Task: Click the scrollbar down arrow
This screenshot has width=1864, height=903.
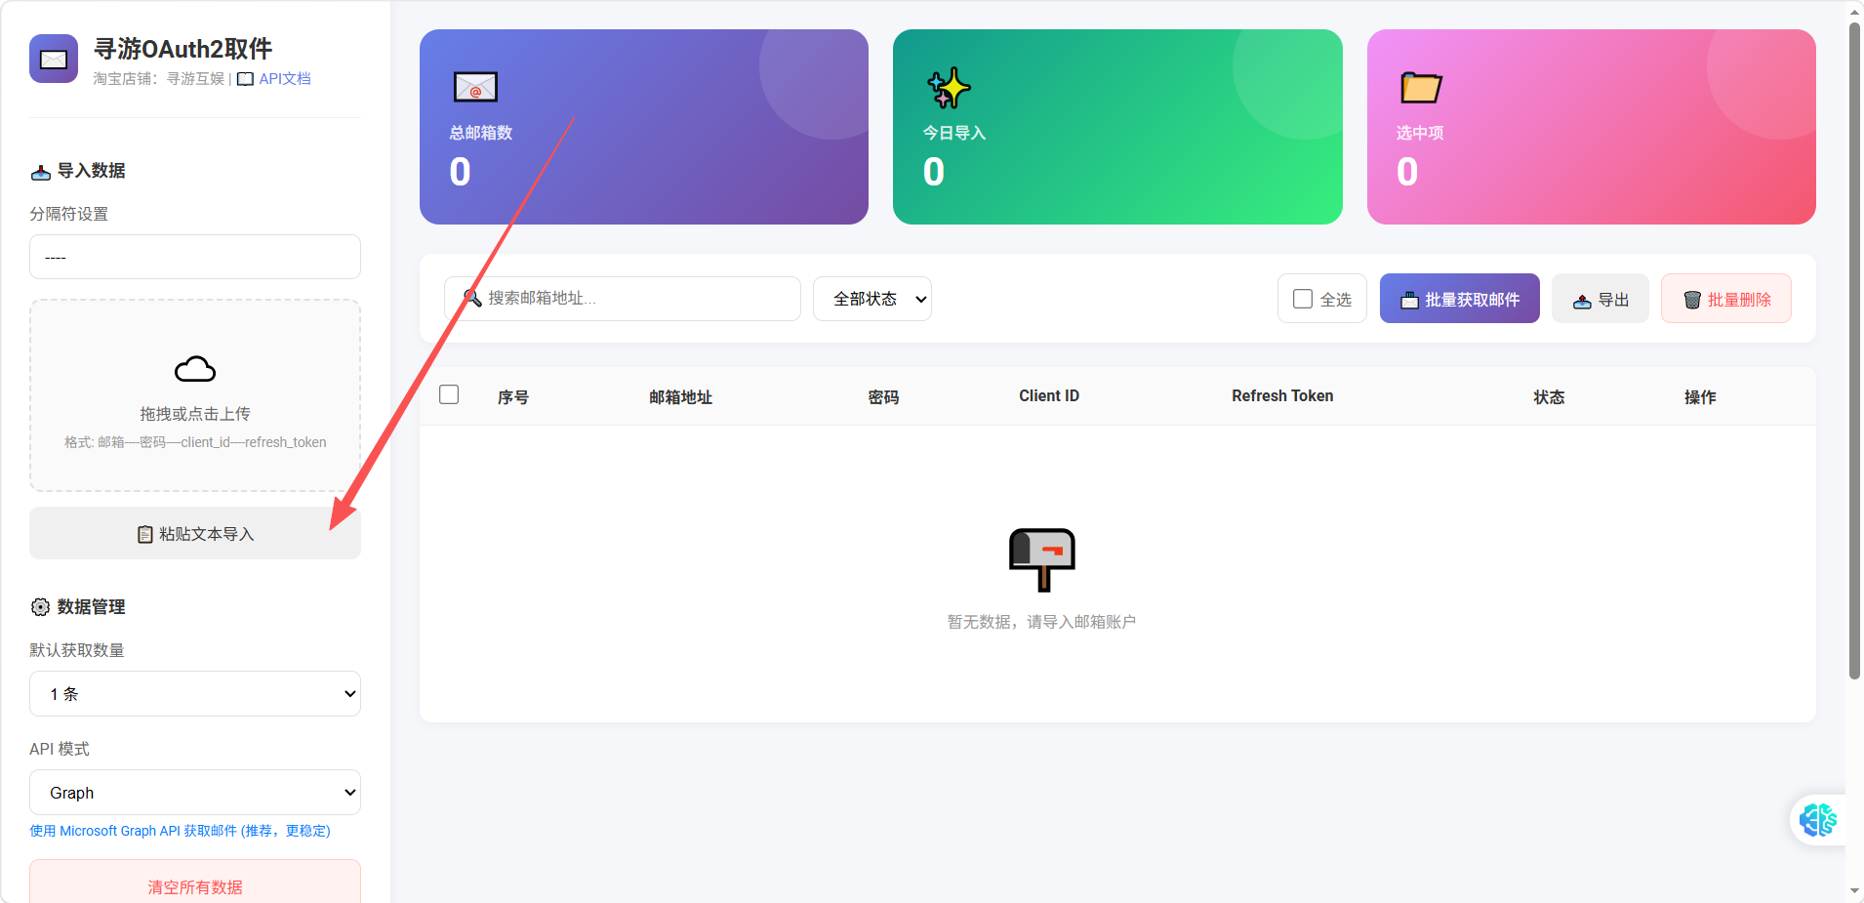Action: tap(1854, 891)
